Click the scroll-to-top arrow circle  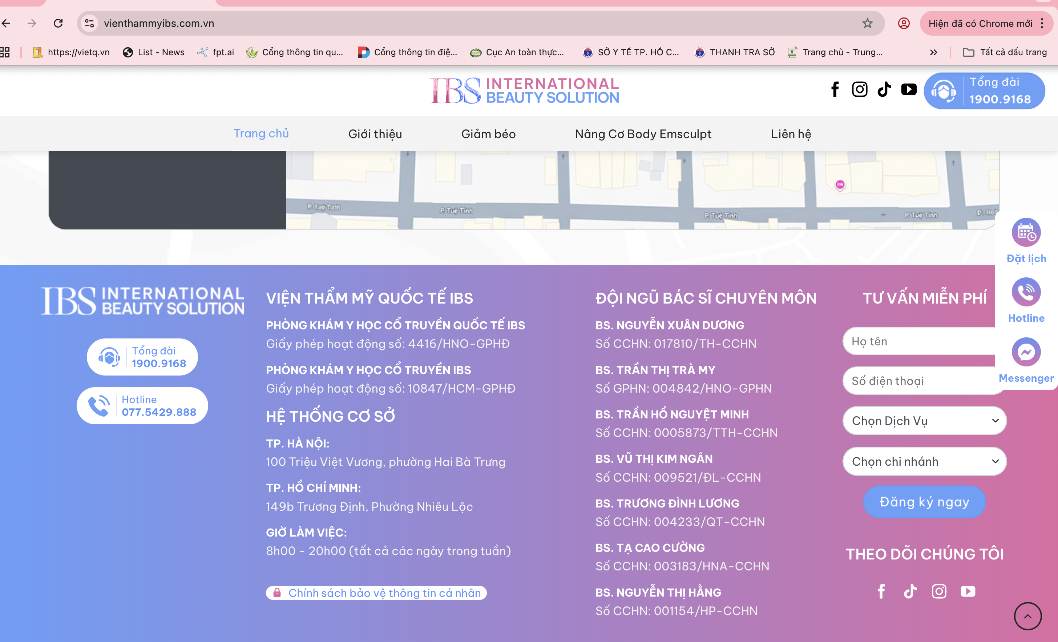1027,616
